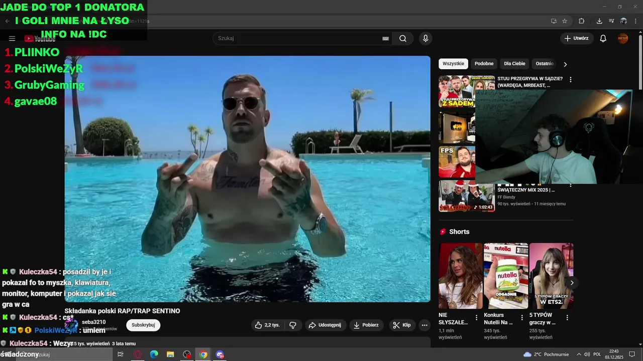Click Chrome install app icon in address bar
643x361 pixels.
554,21
